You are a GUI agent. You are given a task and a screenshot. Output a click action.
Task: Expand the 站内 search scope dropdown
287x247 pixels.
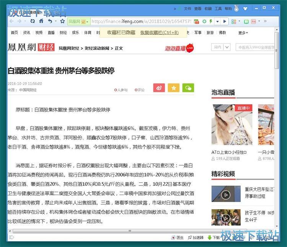pos(222,47)
